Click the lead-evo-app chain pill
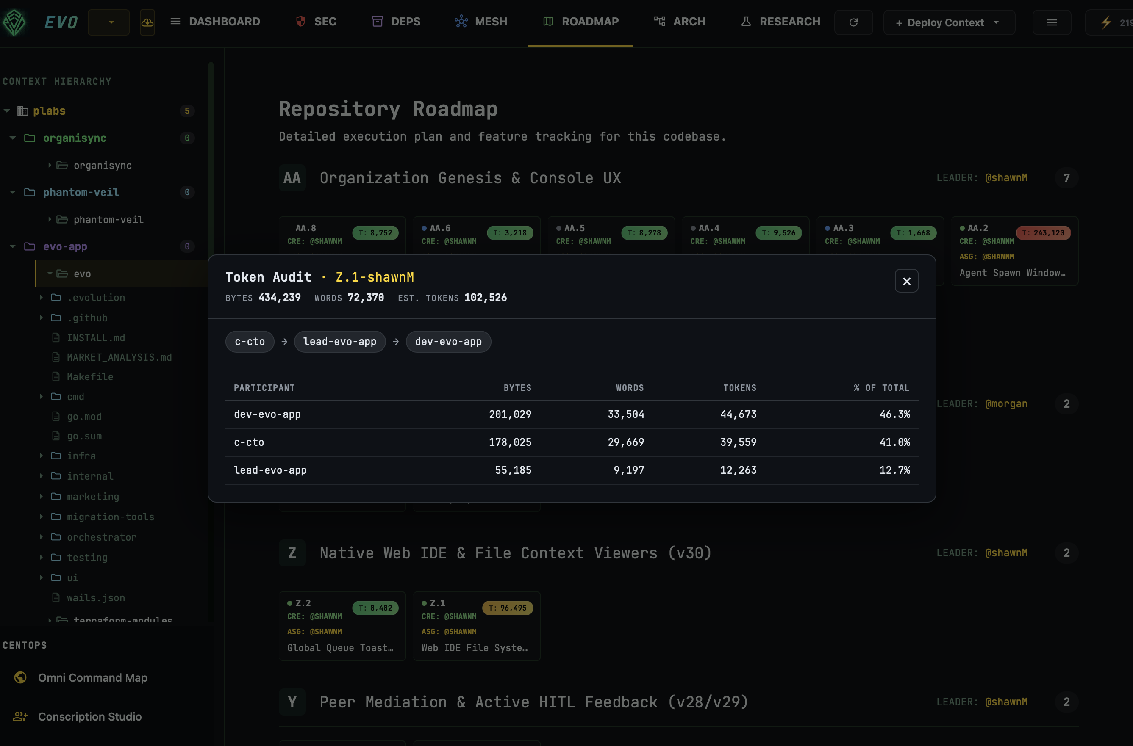 pyautogui.click(x=340, y=342)
